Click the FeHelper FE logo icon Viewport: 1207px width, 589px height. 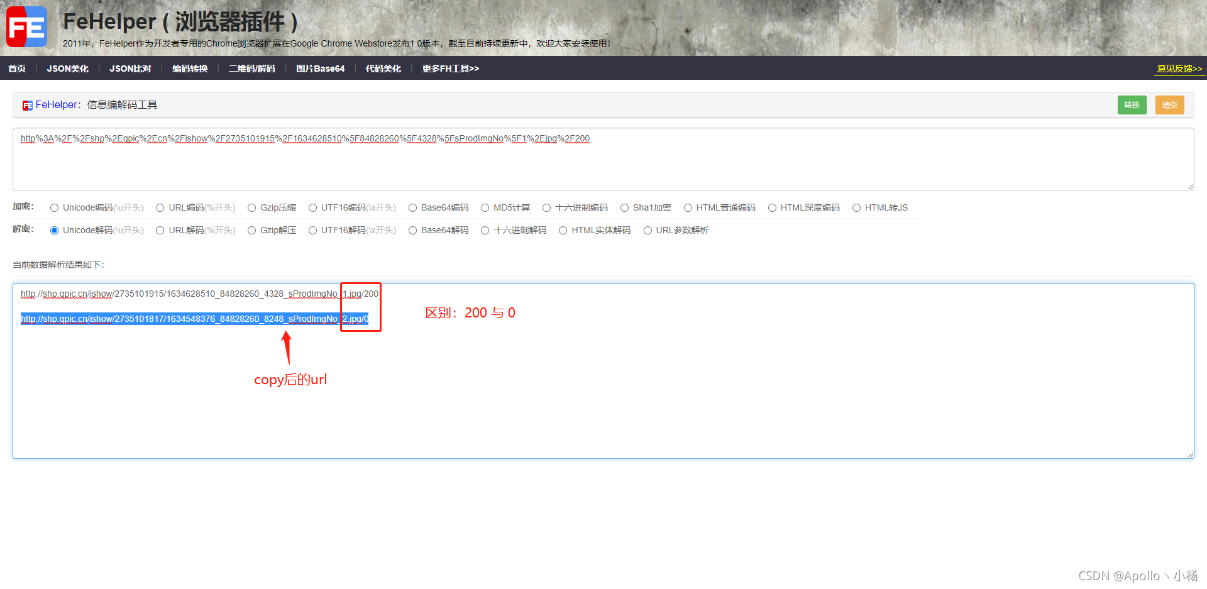(x=27, y=27)
